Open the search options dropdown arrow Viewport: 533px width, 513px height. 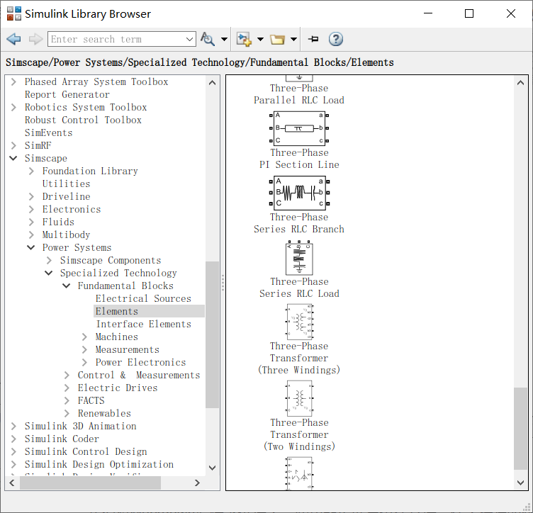click(x=225, y=39)
